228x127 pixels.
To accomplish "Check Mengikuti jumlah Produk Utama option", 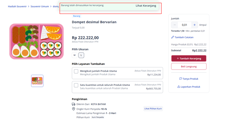I will 76,71.
